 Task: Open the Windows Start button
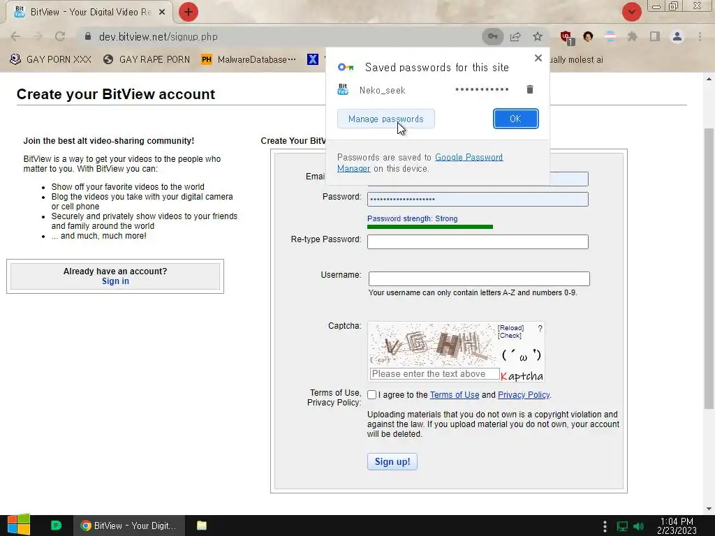pyautogui.click(x=18, y=525)
